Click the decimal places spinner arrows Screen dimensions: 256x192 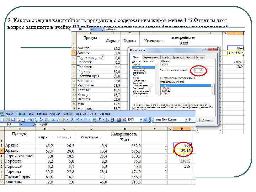[x=201, y=70]
